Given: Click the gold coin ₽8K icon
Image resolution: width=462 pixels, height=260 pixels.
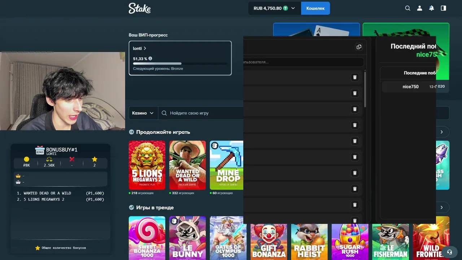Looking at the screenshot, I should pos(26,159).
